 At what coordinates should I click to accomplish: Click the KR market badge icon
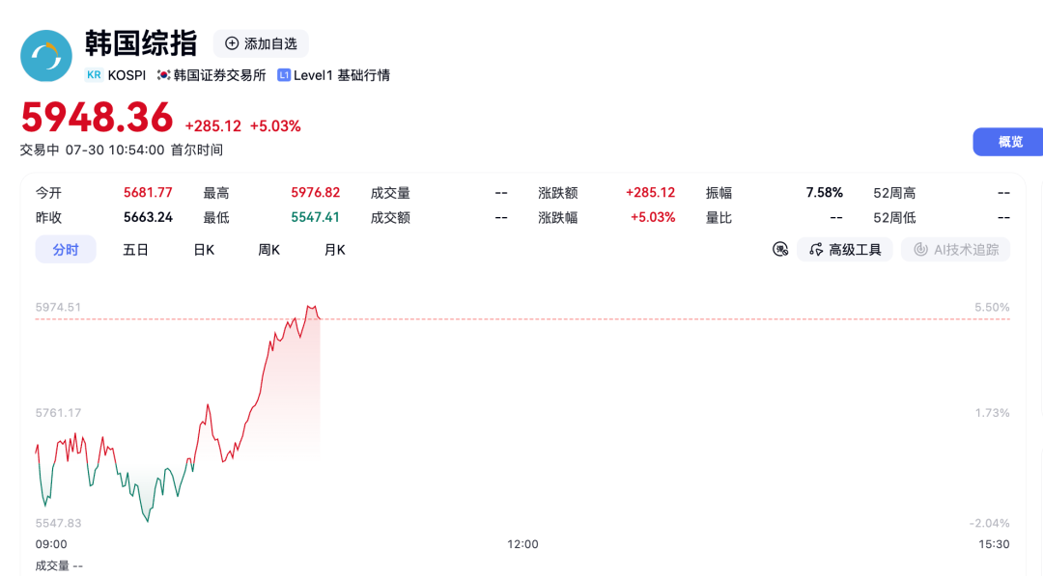[x=94, y=75]
